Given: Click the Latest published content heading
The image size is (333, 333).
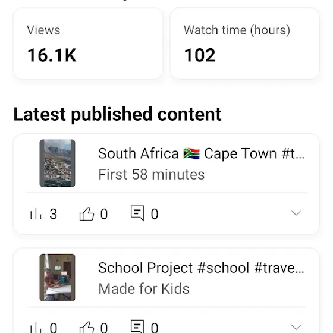Looking at the screenshot, I should pos(118,115).
